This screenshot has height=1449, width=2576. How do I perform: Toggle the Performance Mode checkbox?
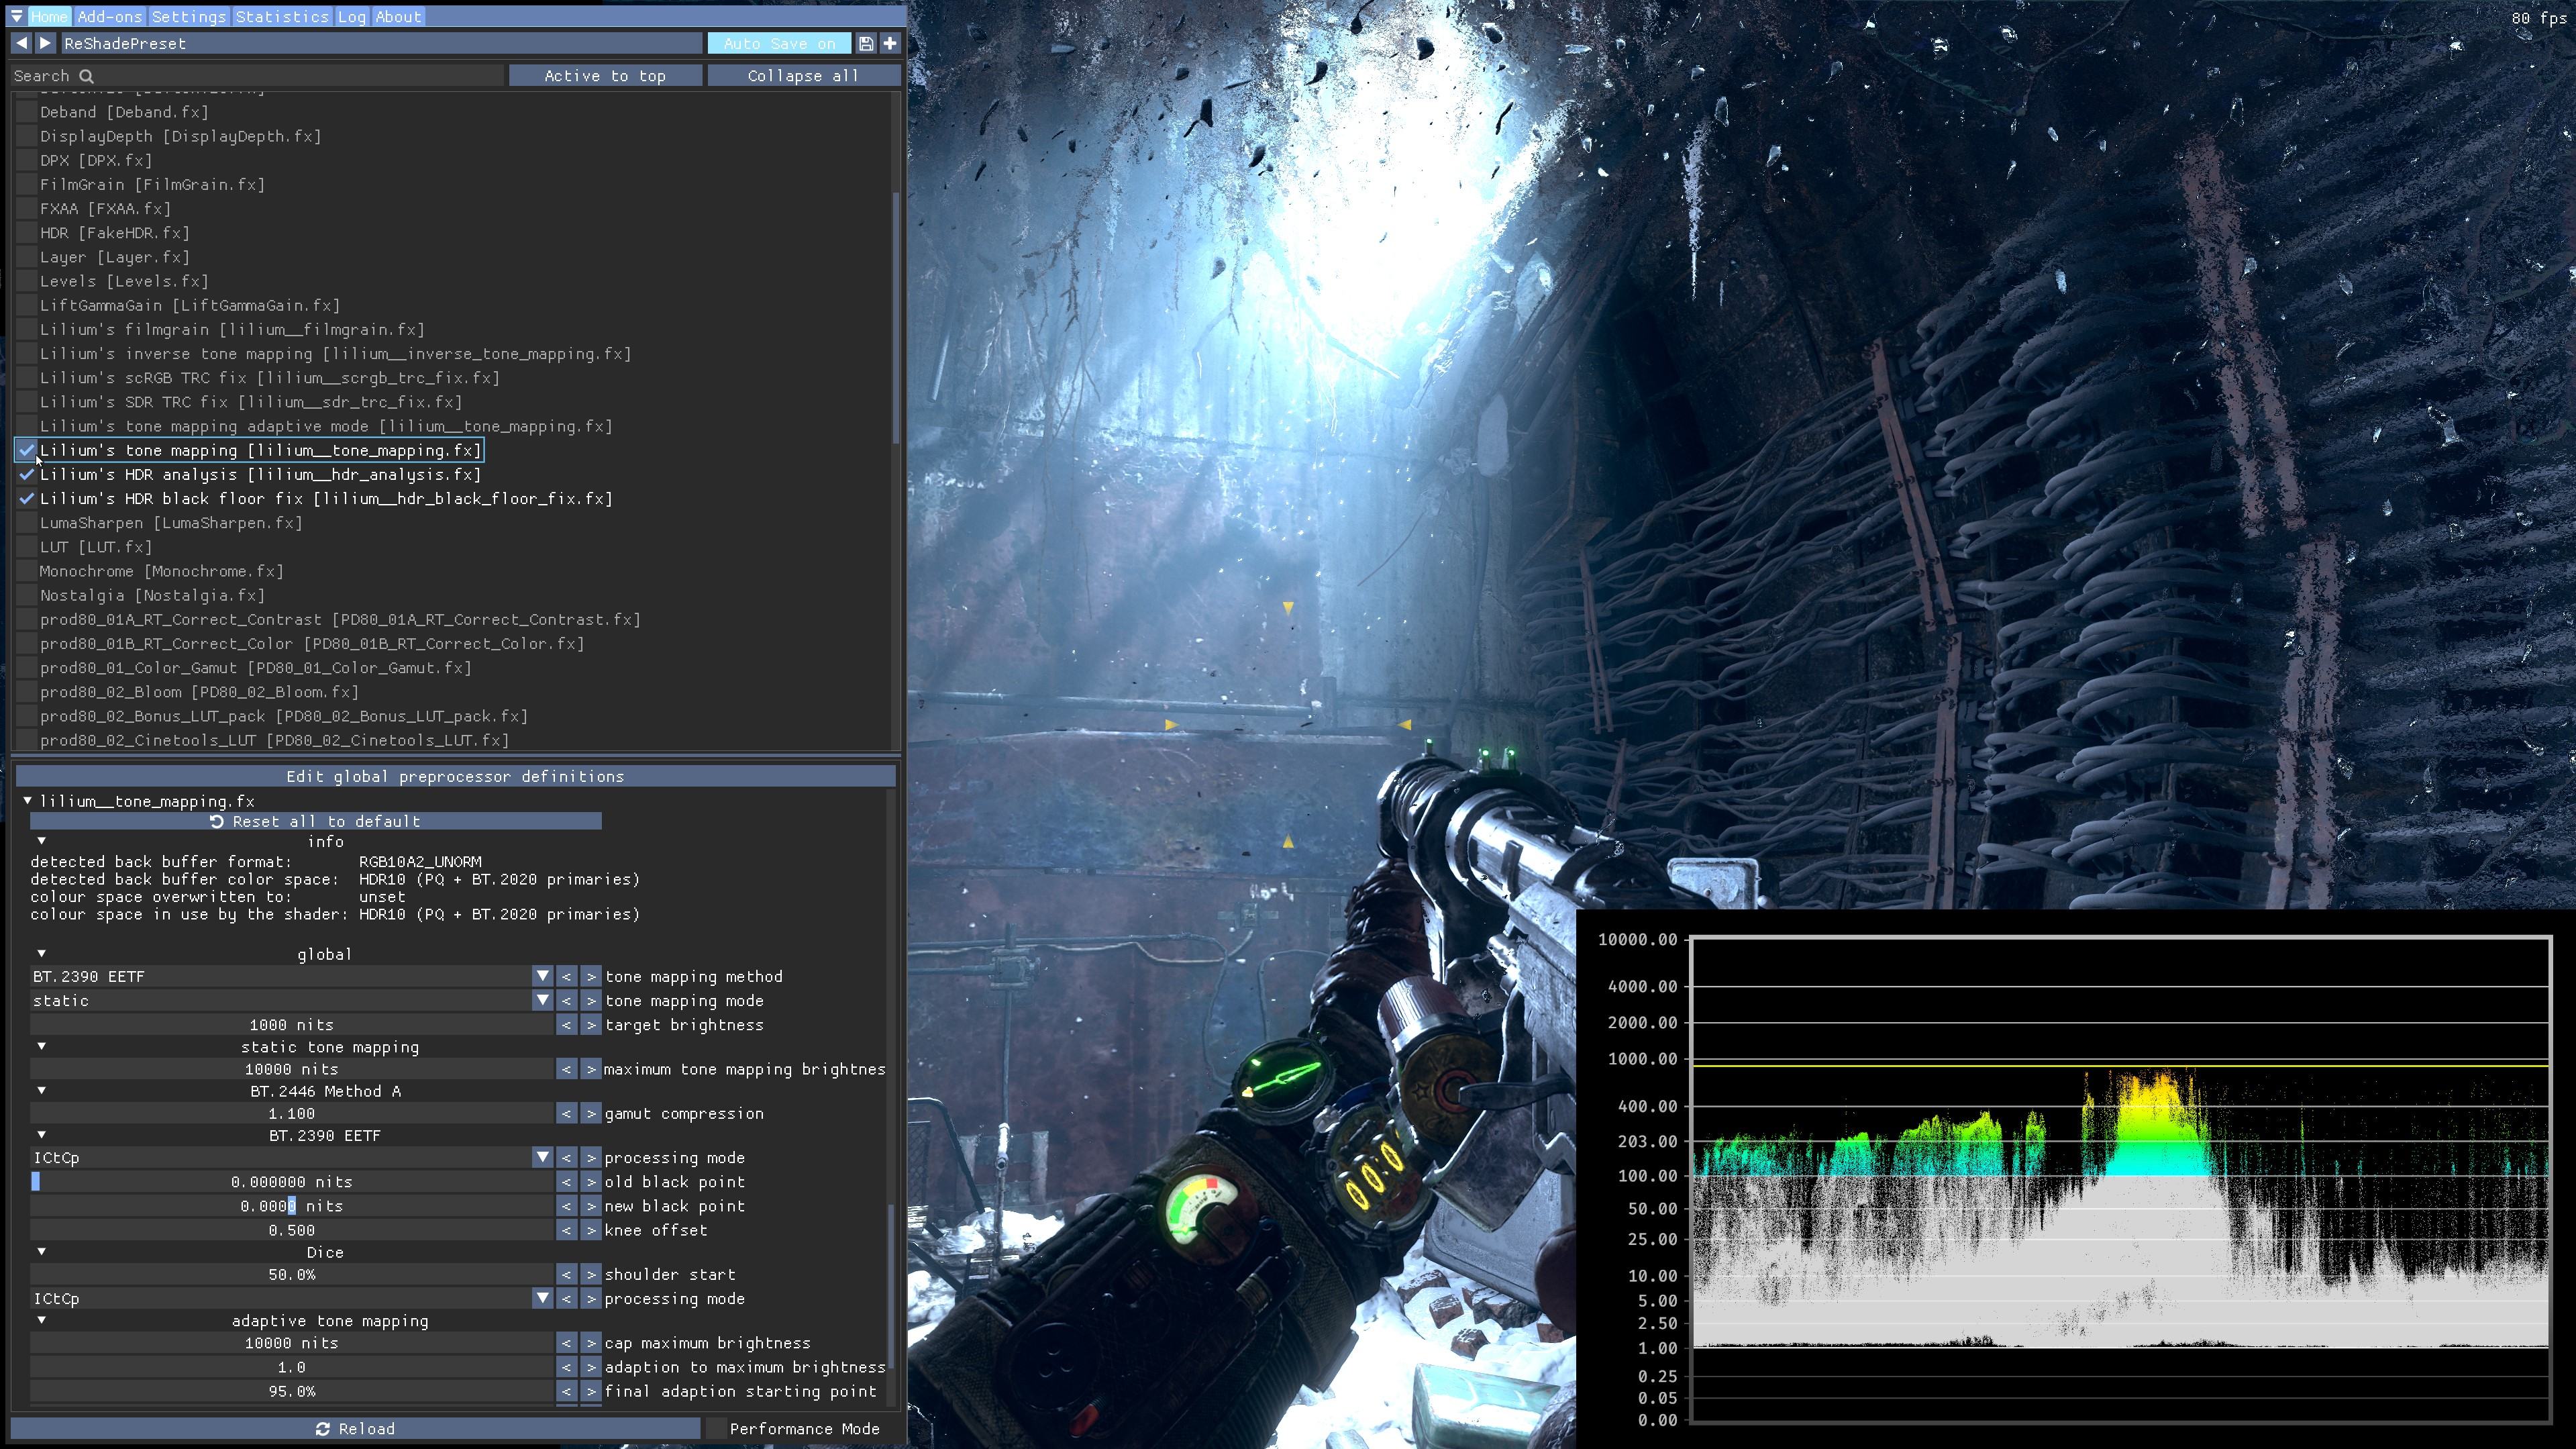[716, 1428]
